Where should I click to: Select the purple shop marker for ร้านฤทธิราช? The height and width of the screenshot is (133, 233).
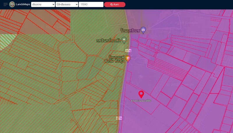pyautogui.click(x=143, y=30)
